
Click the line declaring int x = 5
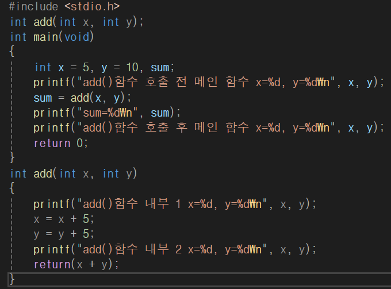[x=104, y=68]
